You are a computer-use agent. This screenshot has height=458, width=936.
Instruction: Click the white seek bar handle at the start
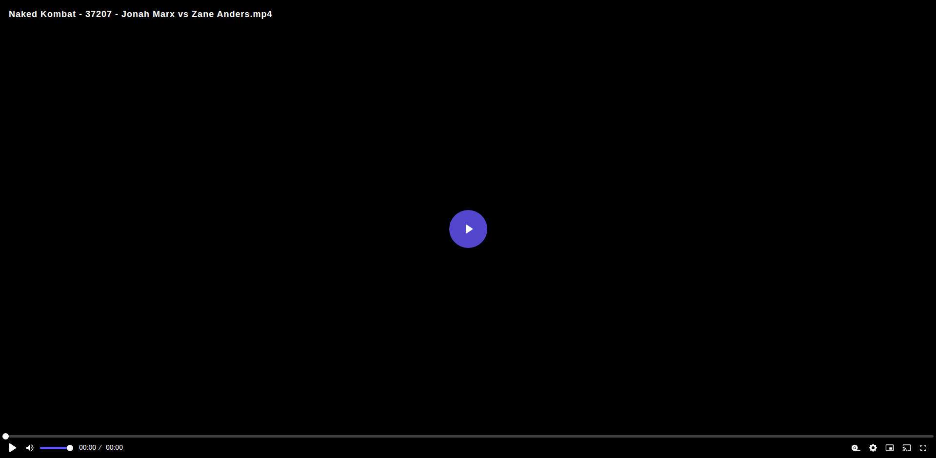(x=5, y=436)
